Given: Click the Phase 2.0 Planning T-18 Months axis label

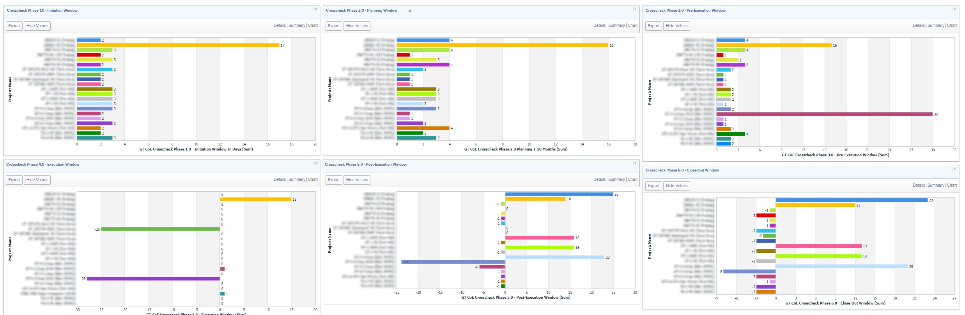Looking at the screenshot, I should [516, 149].
